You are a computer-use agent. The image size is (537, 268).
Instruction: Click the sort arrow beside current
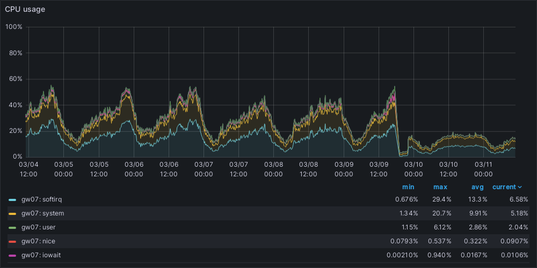coord(520,187)
